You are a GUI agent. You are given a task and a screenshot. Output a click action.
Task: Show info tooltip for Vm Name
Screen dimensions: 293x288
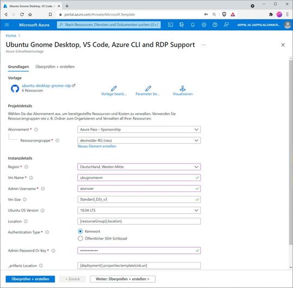tap(31, 178)
